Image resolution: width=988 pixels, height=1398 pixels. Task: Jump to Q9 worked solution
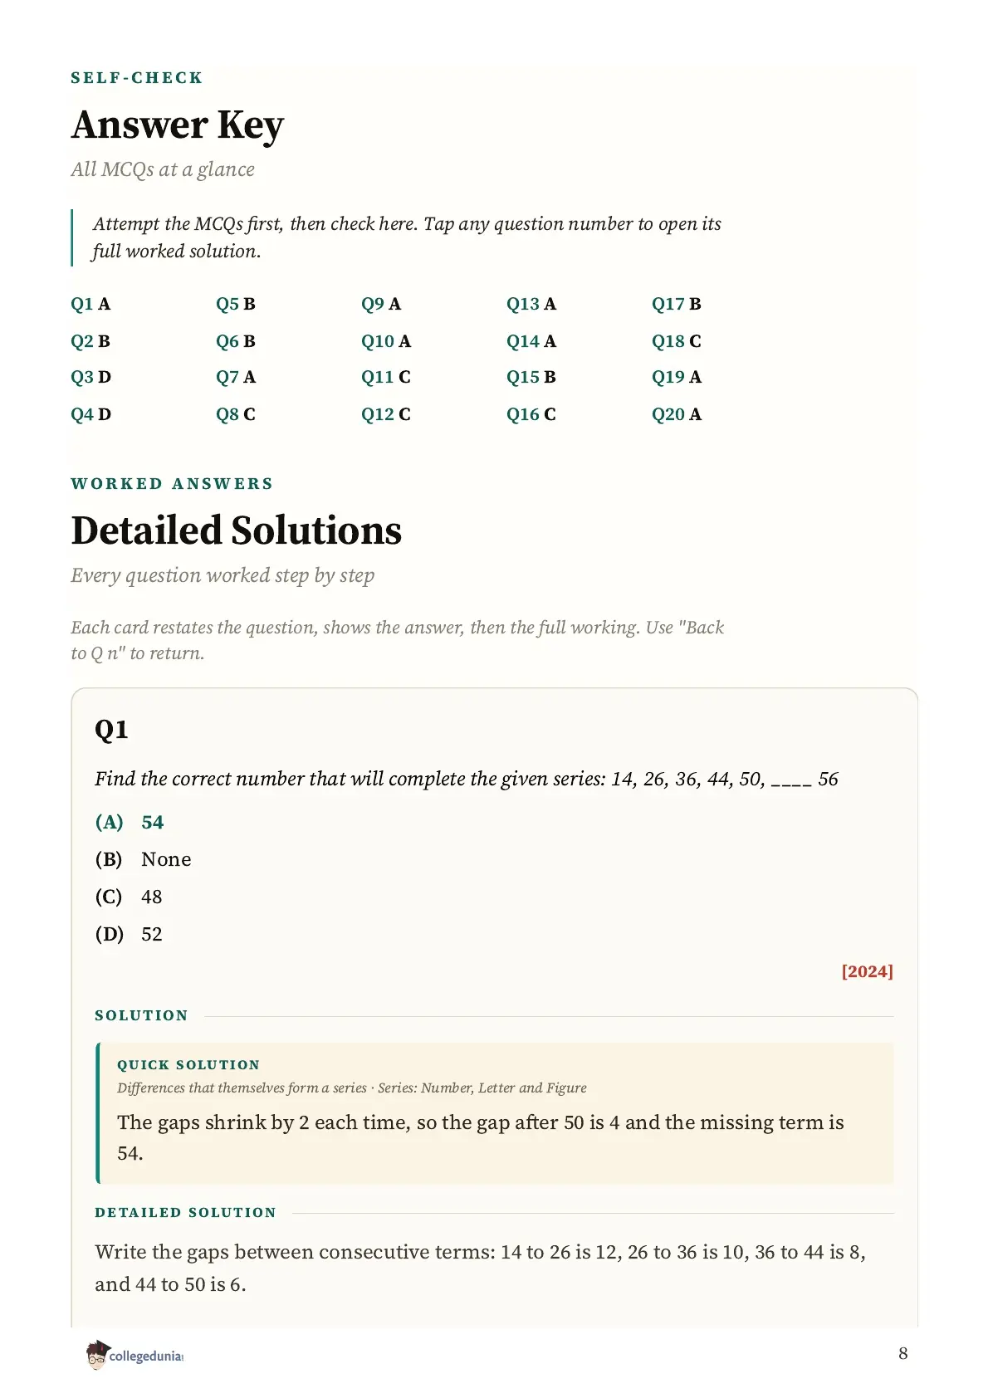point(381,304)
